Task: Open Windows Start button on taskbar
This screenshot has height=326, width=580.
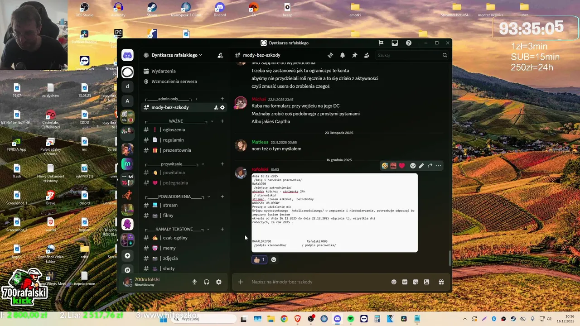Action: [x=163, y=319]
